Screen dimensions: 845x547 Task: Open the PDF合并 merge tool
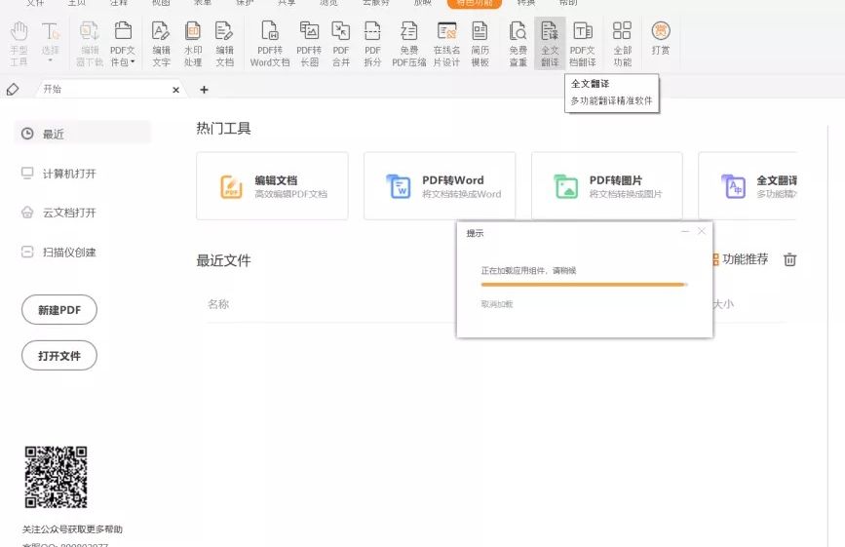340,44
